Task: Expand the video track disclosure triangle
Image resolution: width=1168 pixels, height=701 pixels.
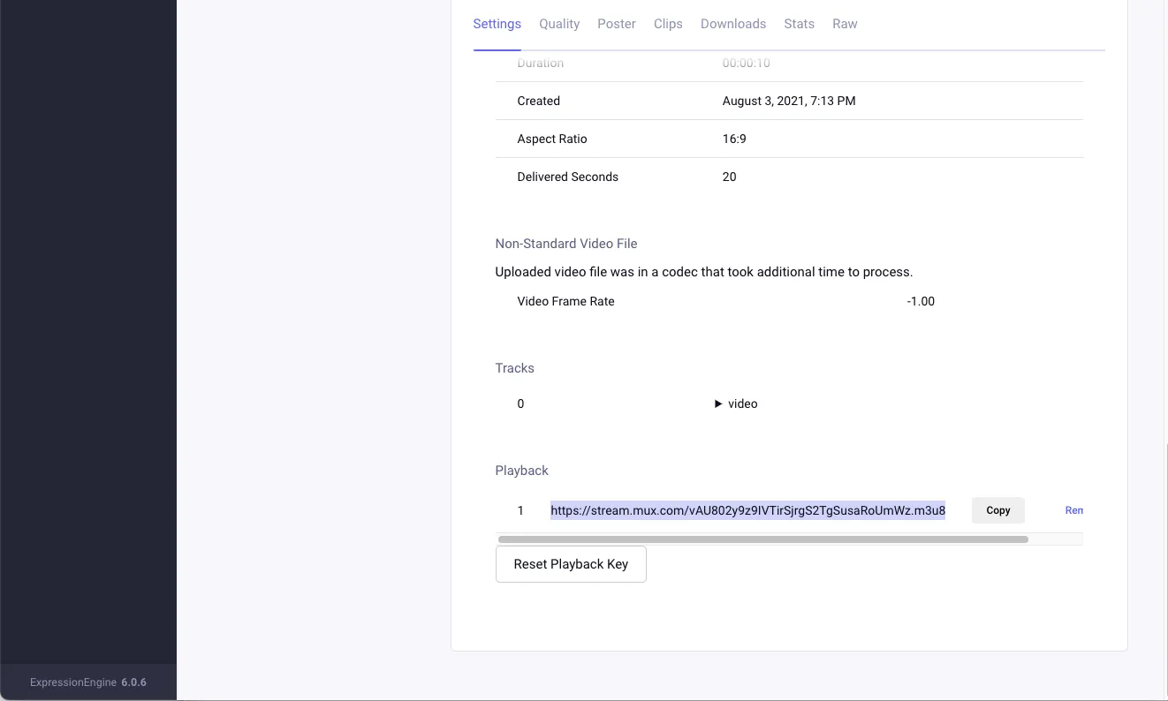Action: [718, 403]
